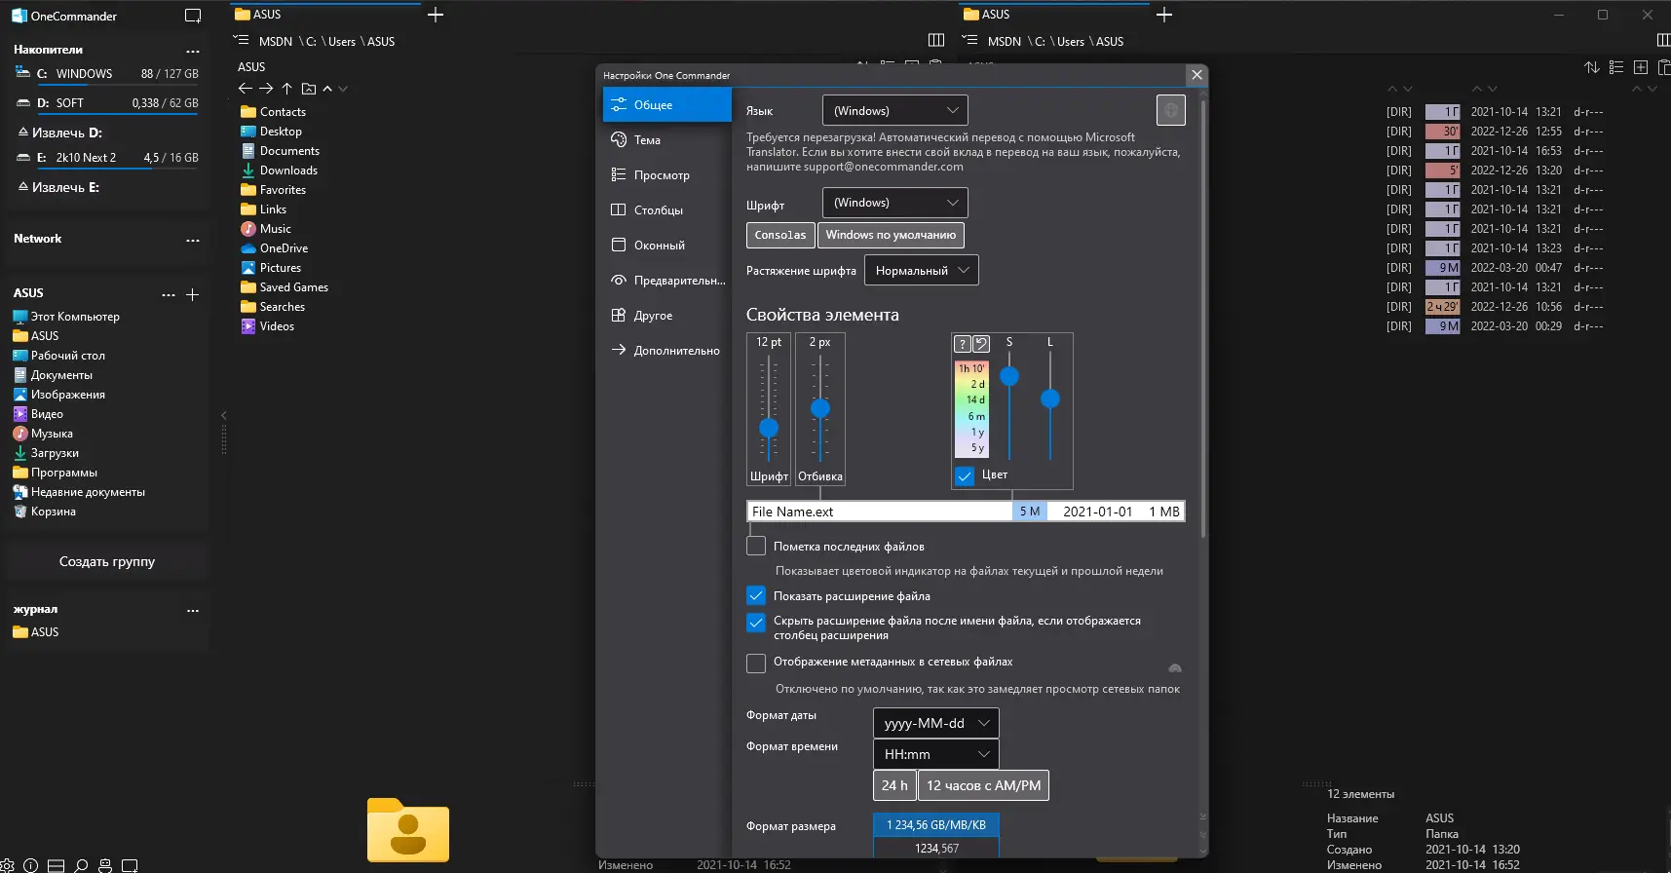Screen dimensions: 1671x873
Task: Select the General (Общее) settings tab
Action: click(x=667, y=104)
